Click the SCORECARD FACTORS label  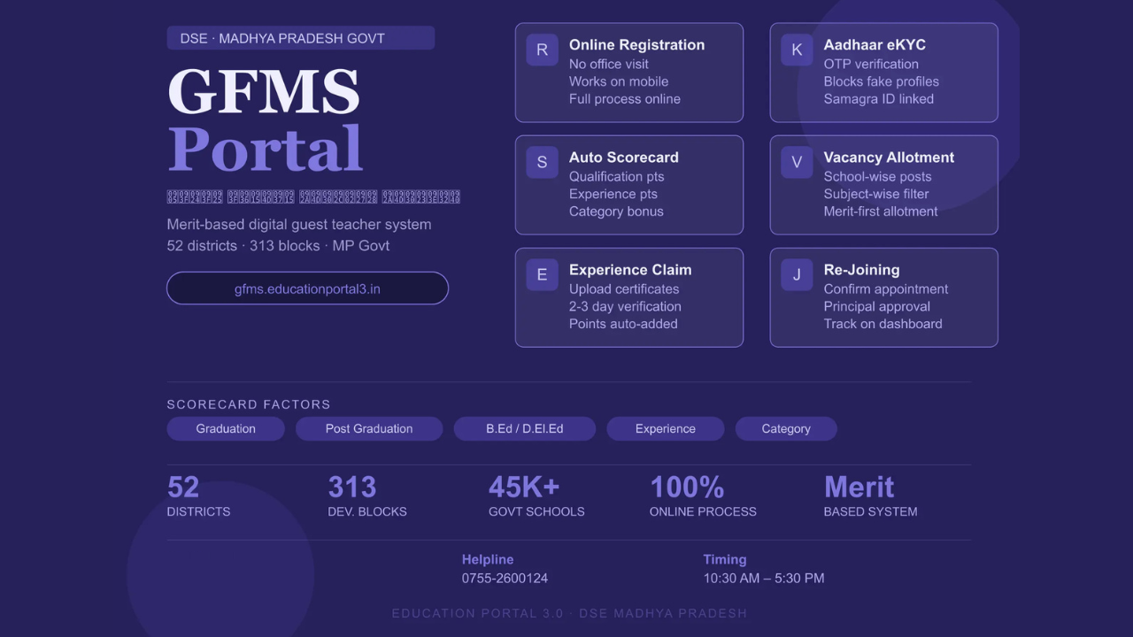click(249, 404)
